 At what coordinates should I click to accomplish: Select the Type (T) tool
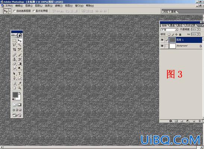(x=19, y=73)
